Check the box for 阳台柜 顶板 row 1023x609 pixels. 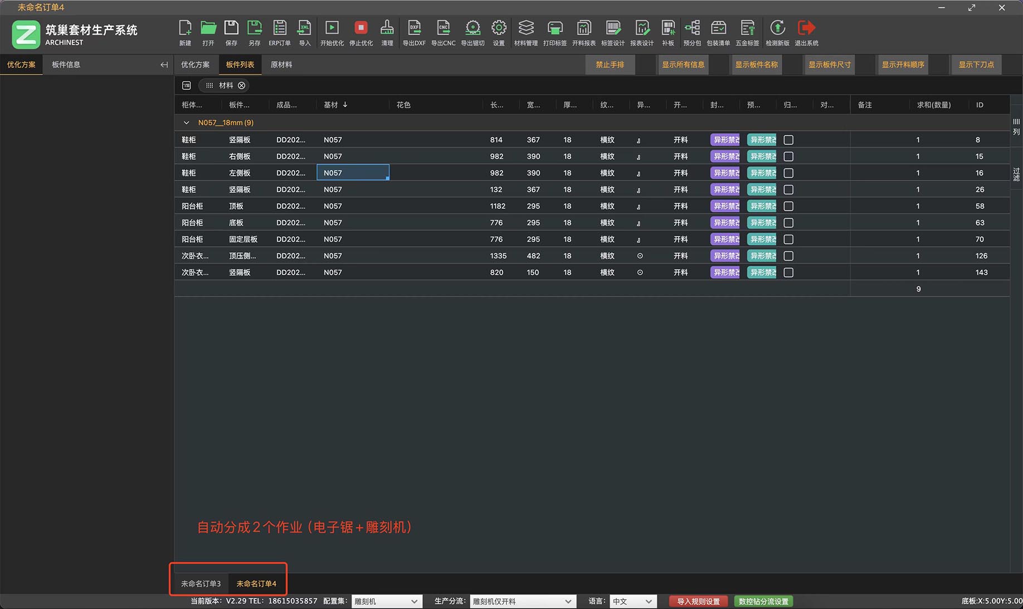click(788, 206)
